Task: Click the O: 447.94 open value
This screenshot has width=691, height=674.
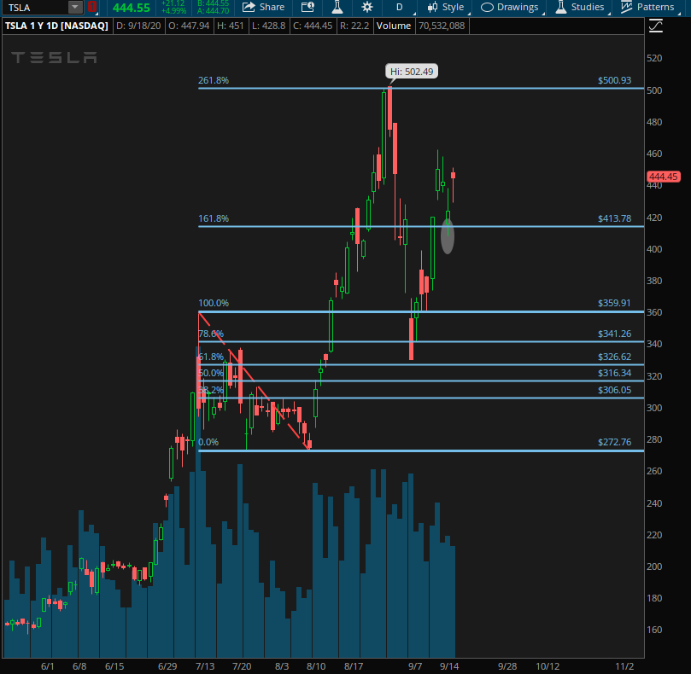Action: [189, 26]
